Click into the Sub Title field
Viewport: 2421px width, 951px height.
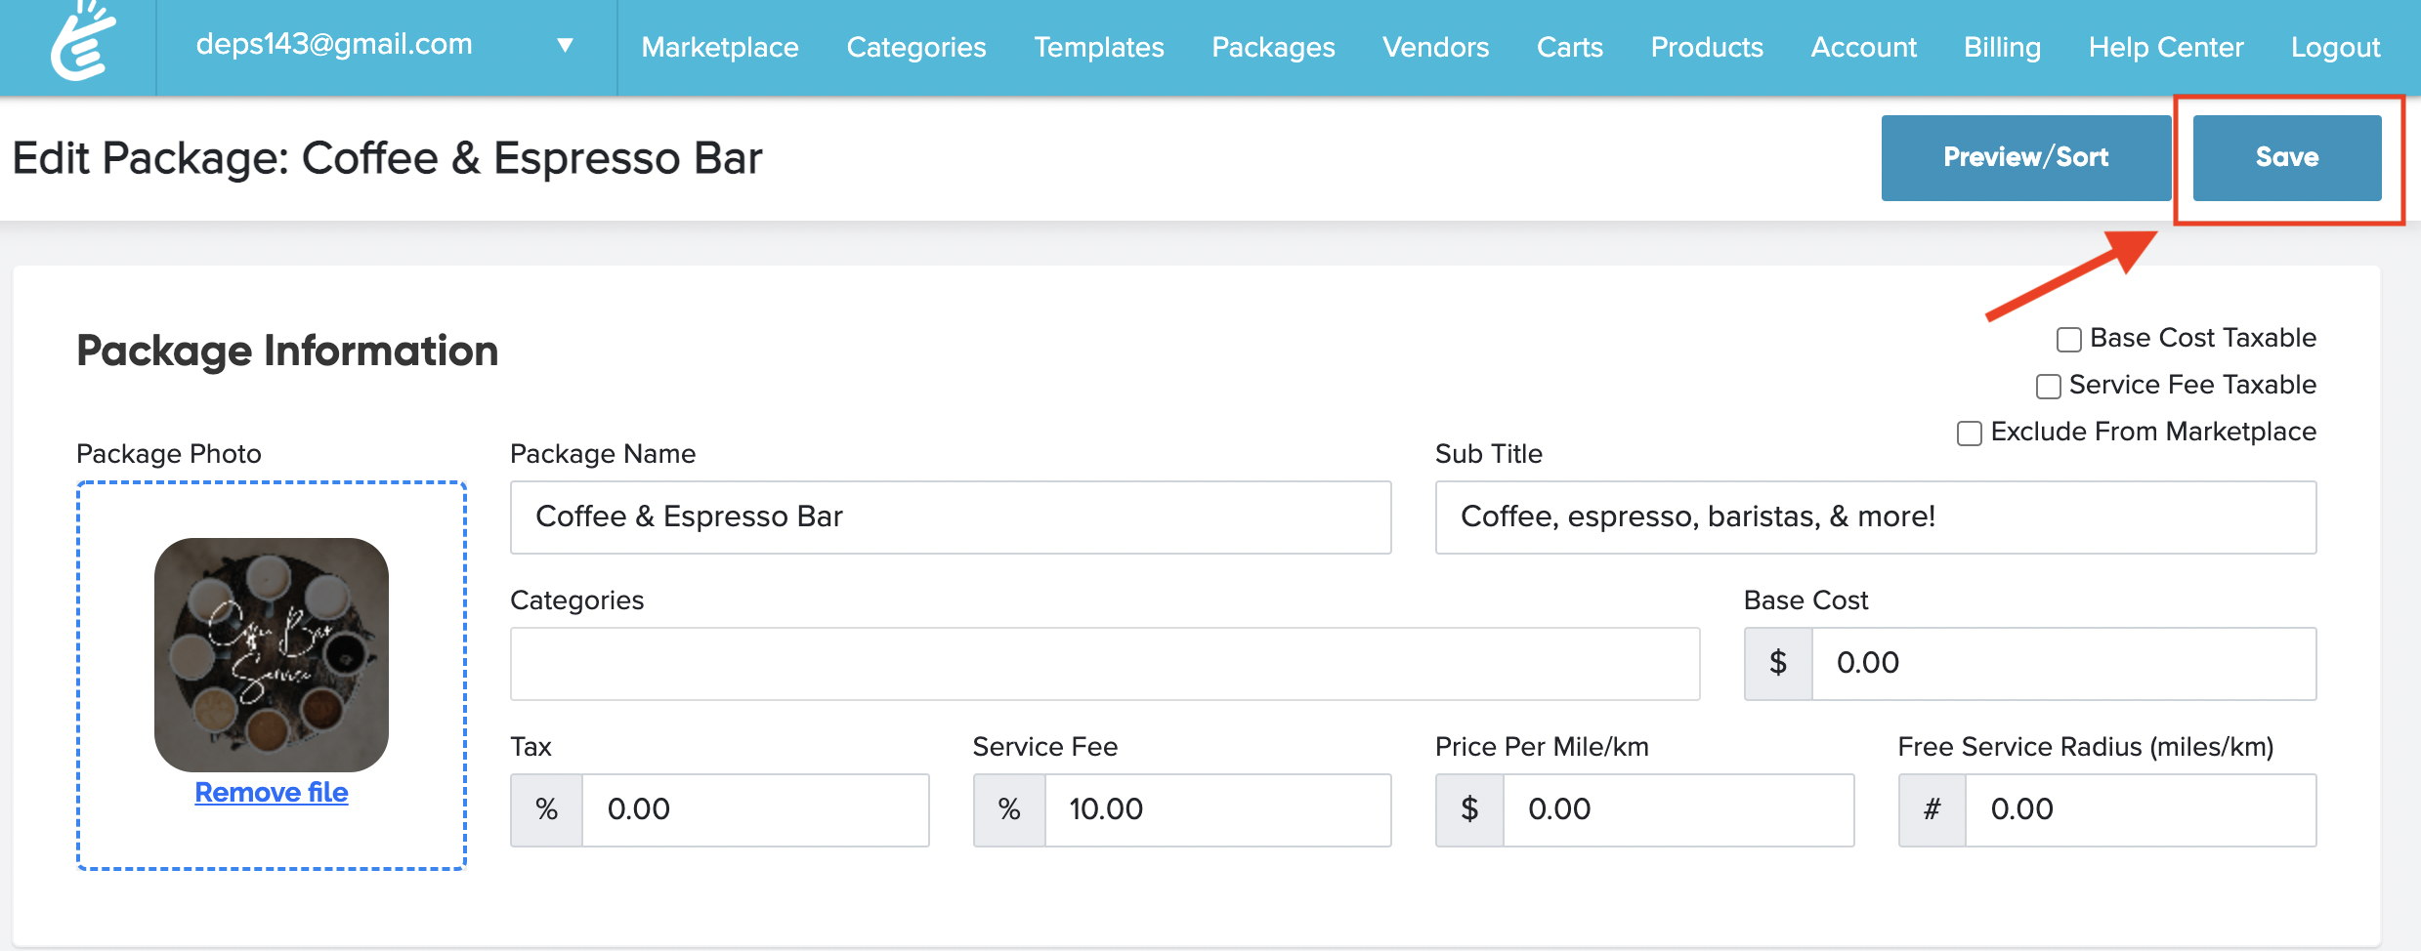click(x=1875, y=517)
